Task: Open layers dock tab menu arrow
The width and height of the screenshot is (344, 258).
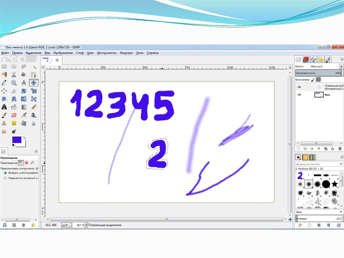Action: tap(342, 59)
